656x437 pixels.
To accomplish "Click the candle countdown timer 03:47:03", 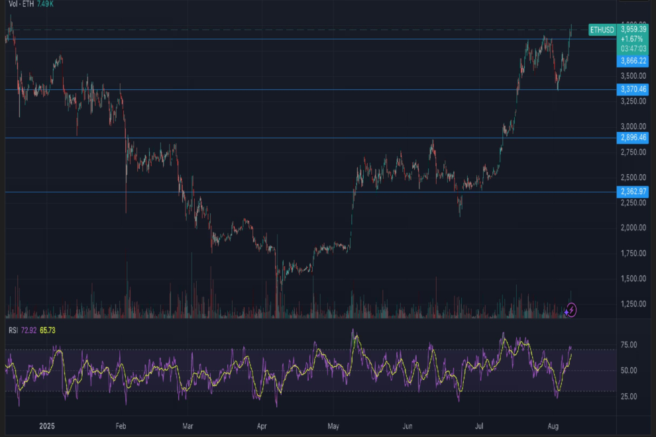I will click(x=633, y=48).
